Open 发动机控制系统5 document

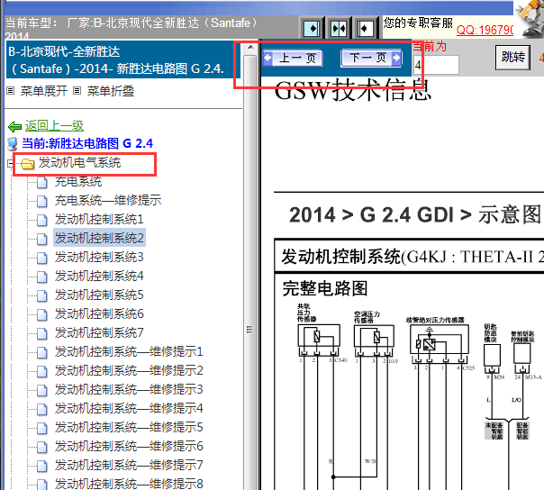[x=99, y=295]
